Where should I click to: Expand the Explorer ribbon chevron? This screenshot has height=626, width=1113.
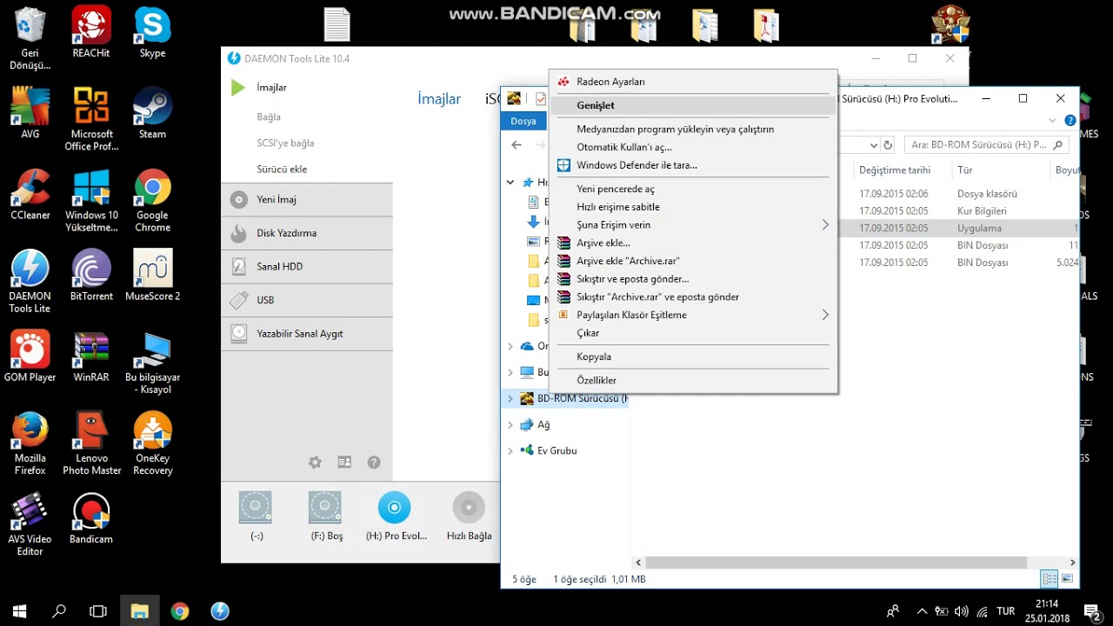click(x=1053, y=121)
